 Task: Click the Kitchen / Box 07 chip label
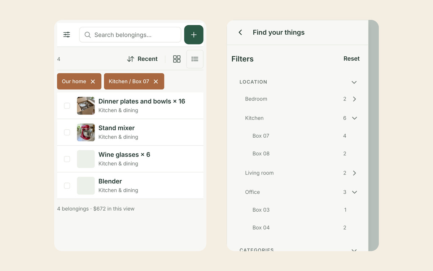[129, 82]
